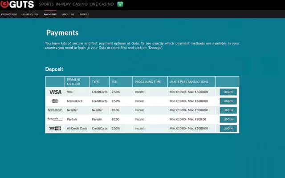This screenshot has width=285, height=178.
Task: Click Login button in the Neteller row
Action: click(x=228, y=110)
